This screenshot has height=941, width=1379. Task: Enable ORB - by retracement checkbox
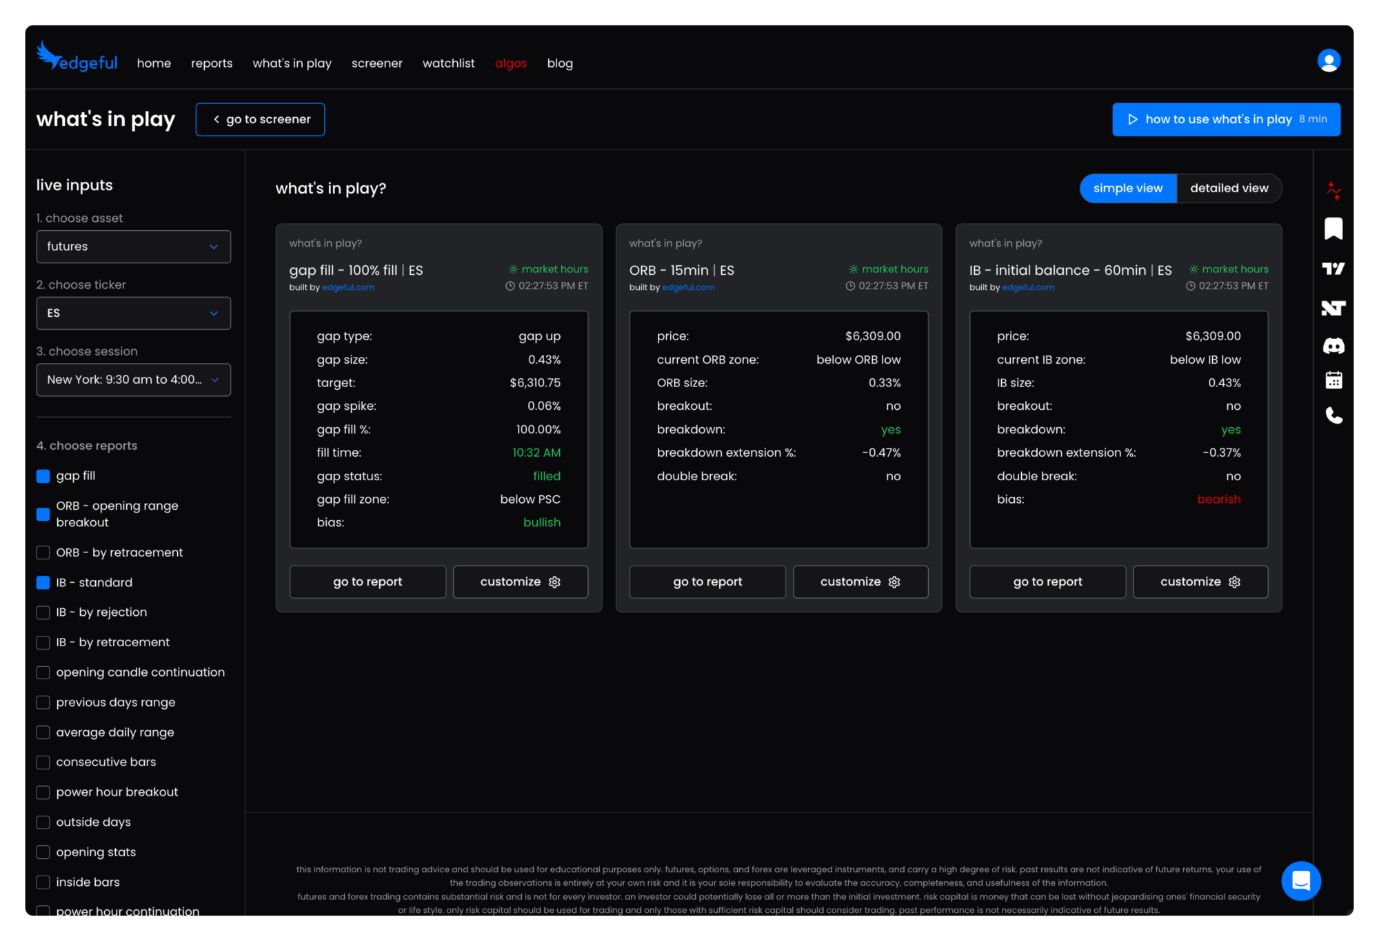(43, 552)
